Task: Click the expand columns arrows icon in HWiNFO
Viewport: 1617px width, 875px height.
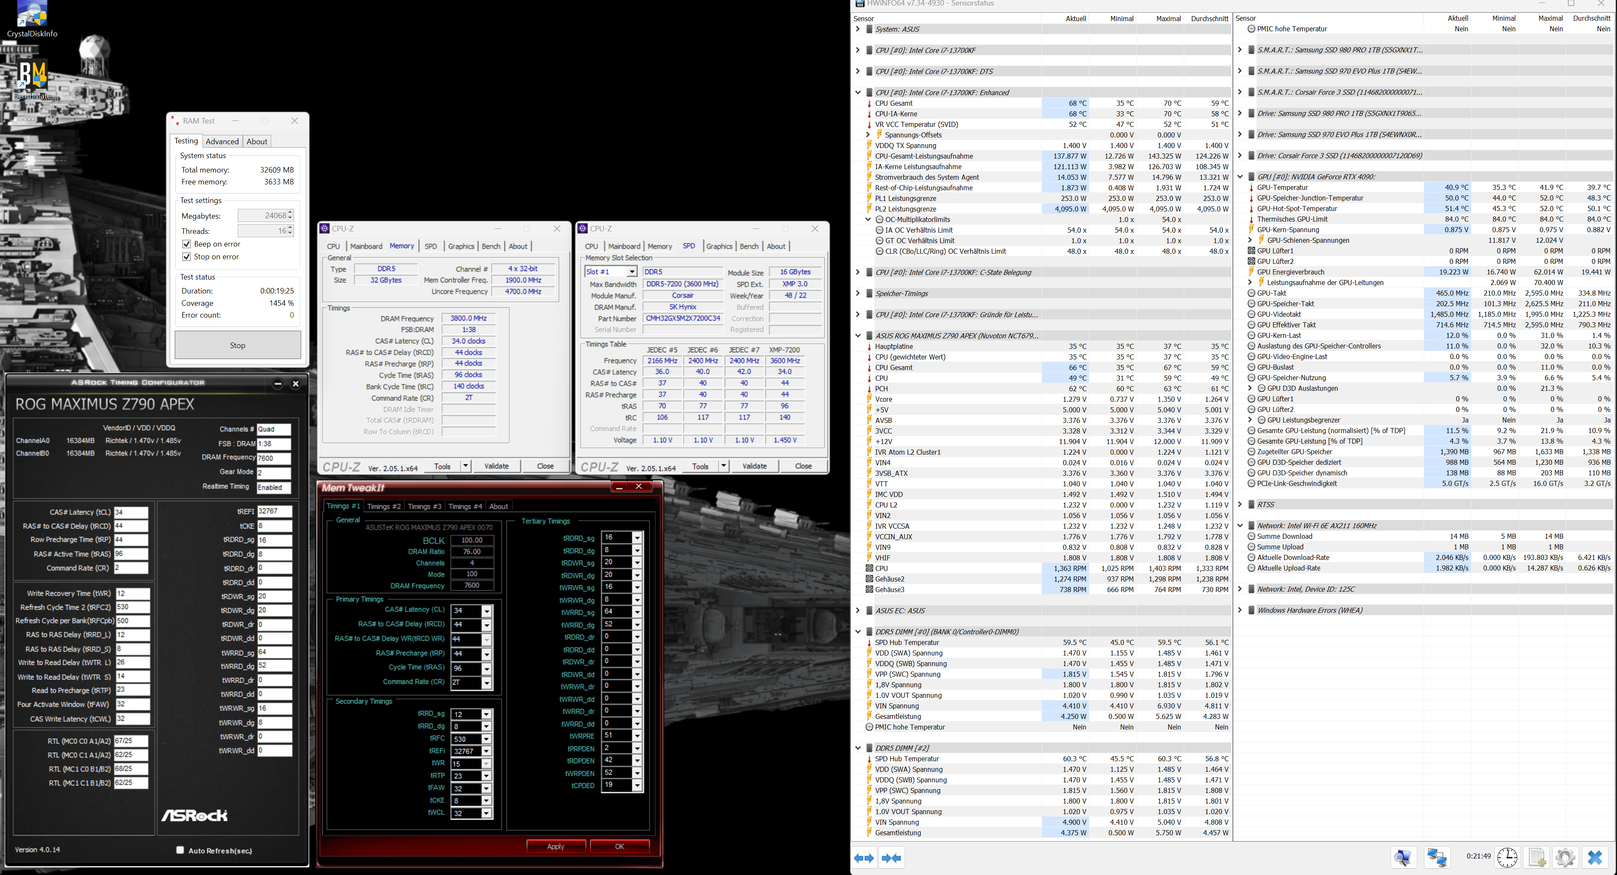Action: (864, 858)
